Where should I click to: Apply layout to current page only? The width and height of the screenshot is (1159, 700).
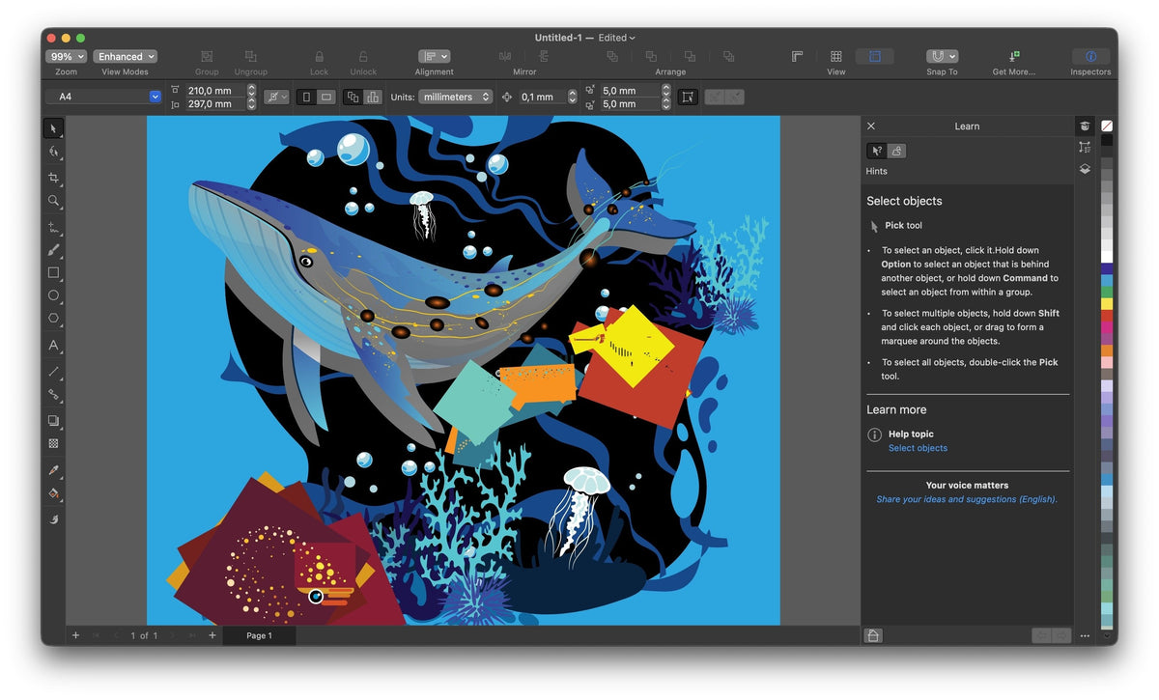(371, 98)
